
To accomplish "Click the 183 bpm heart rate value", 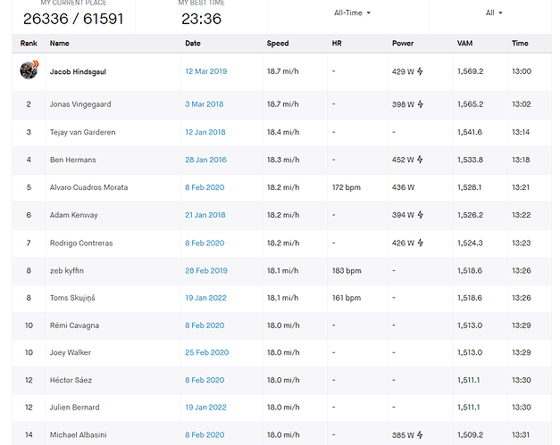I will 347,270.
